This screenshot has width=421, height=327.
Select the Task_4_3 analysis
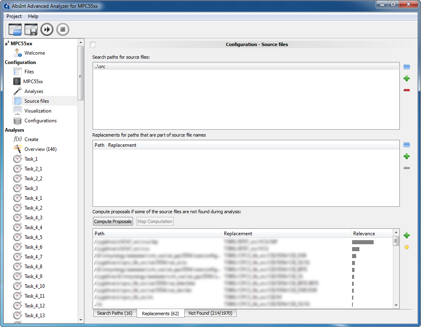[33, 218]
